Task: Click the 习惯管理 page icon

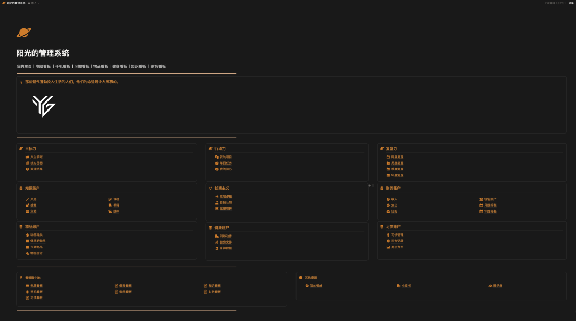Action: click(388, 235)
